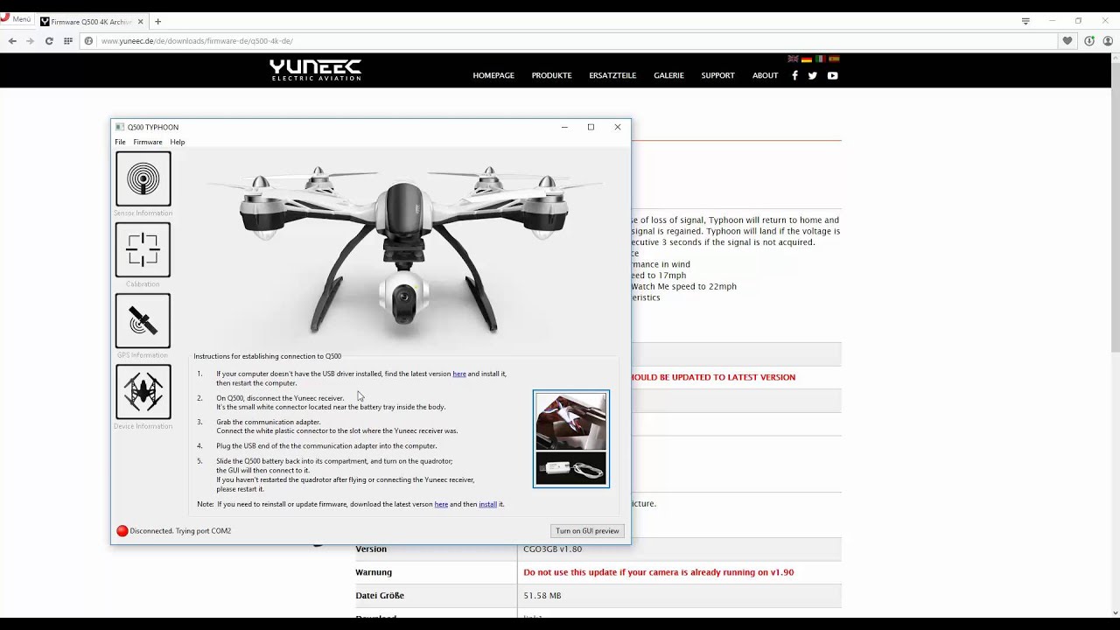The width and height of the screenshot is (1120, 630).
Task: Click the '51.58 MB' file size cell
Action: tap(542, 596)
